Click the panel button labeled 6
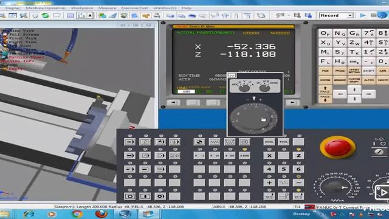 (x=298, y=169)
